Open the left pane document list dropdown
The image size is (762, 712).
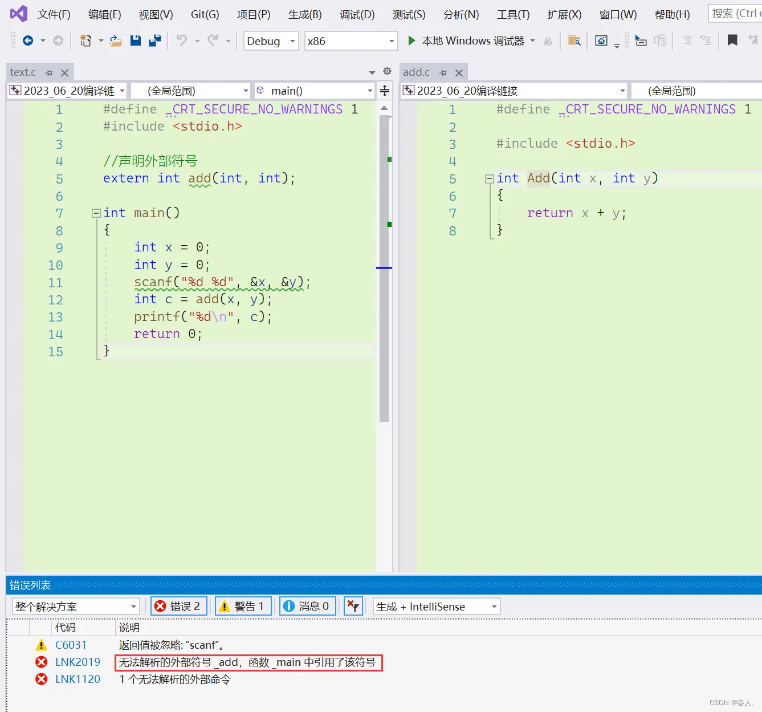[x=372, y=72]
